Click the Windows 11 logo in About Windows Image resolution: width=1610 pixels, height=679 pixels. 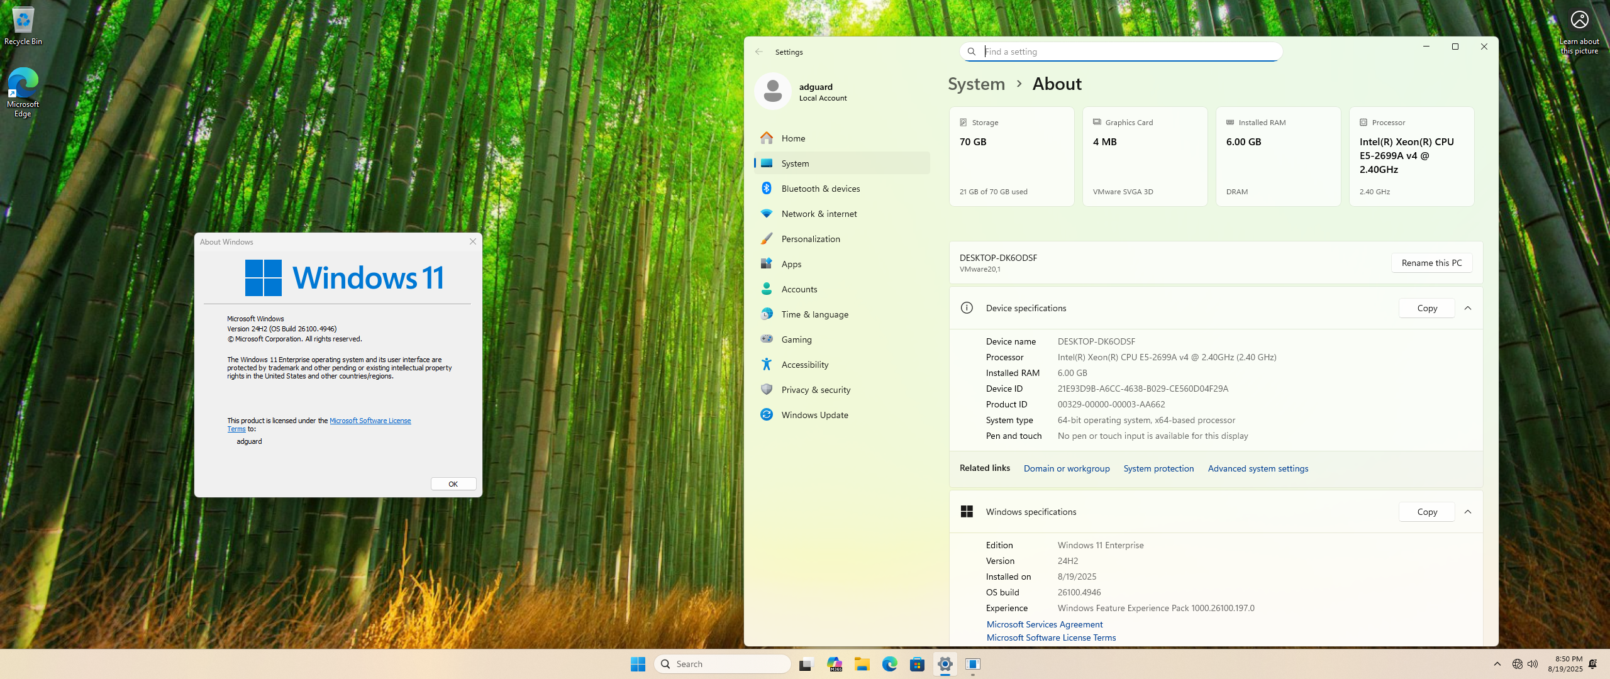tap(344, 278)
